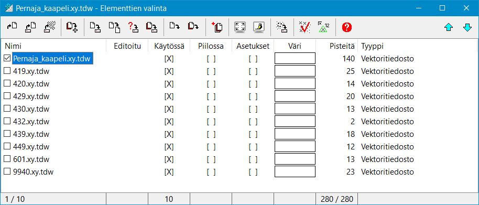
Task: Click the red question mark help icon
Action: (347, 27)
